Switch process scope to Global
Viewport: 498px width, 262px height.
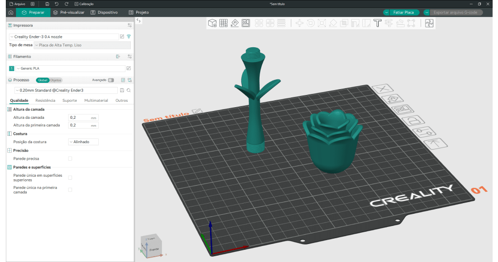43,80
